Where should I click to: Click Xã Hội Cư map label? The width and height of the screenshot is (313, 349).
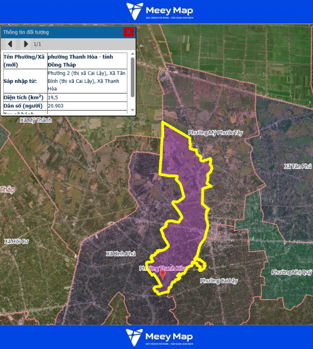pos(17,241)
